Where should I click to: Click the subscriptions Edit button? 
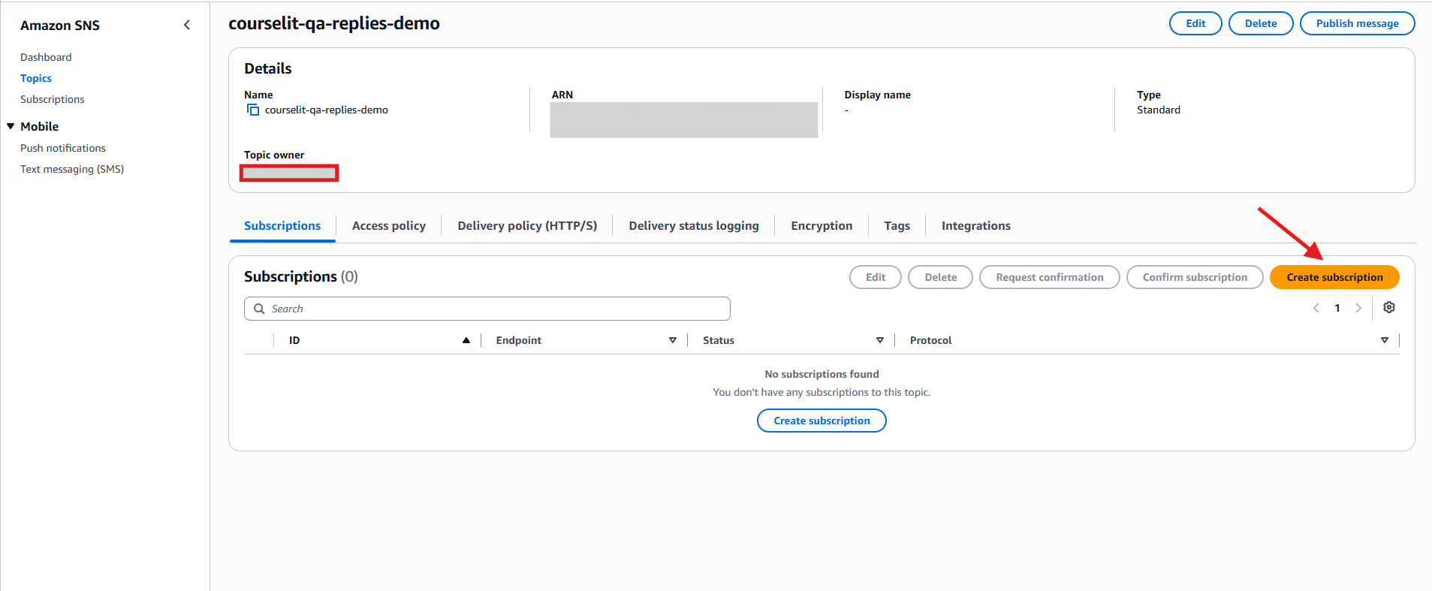(x=875, y=277)
